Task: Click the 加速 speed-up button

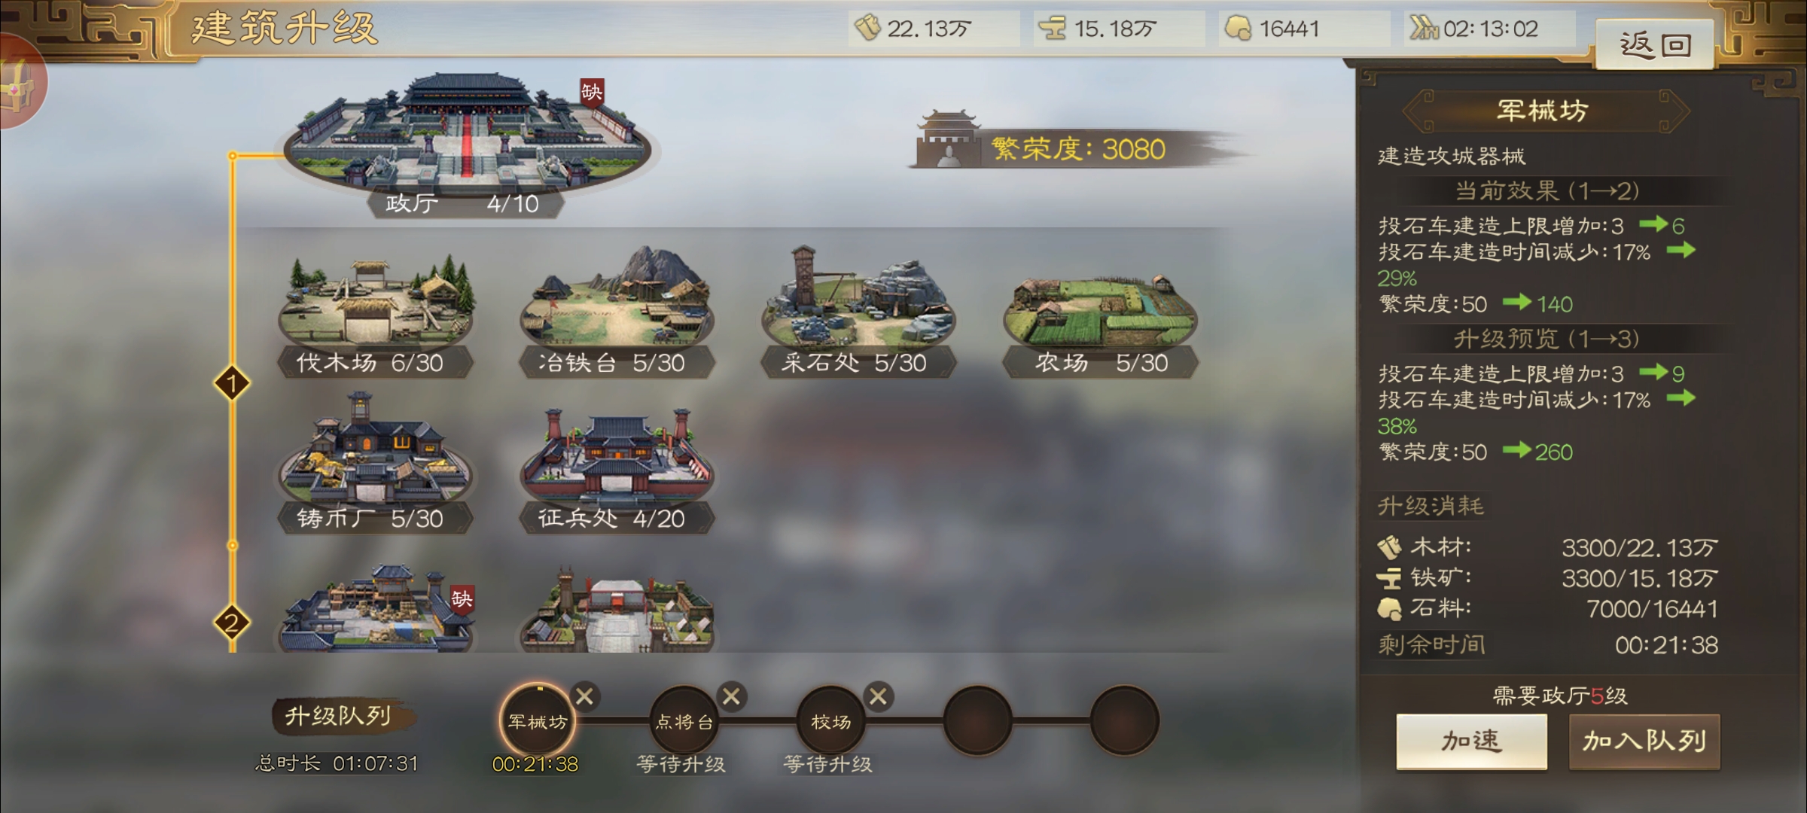Action: (x=1472, y=741)
